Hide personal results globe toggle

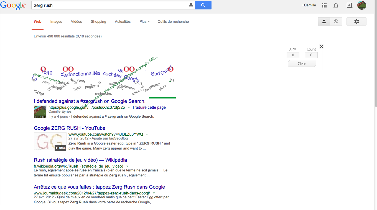[x=336, y=21]
